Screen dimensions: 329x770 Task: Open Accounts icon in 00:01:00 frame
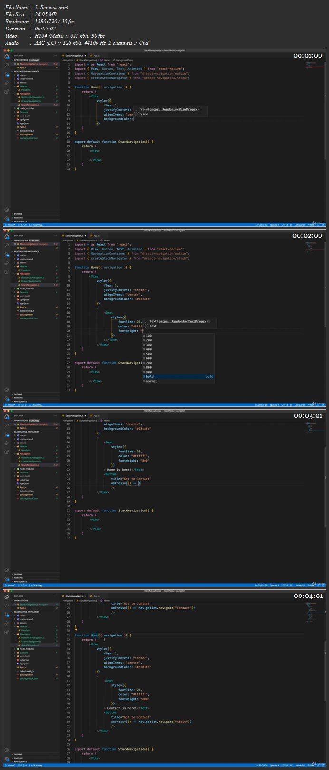coord(7,209)
